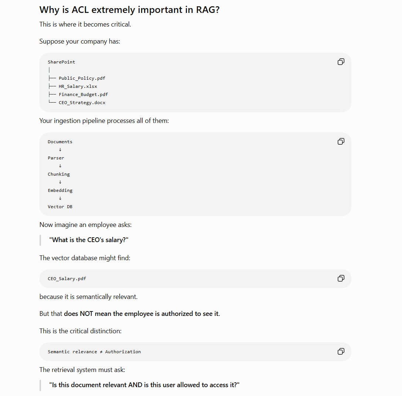Copy the ingestion pipeline code block
The height and width of the screenshot is (396, 402).
pyautogui.click(x=341, y=141)
